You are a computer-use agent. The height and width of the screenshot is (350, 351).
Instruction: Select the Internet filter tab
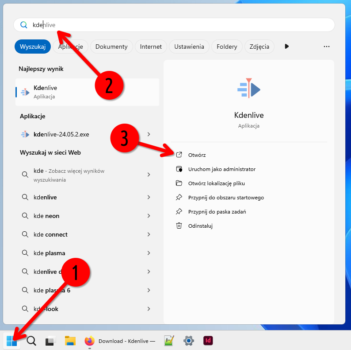pyautogui.click(x=151, y=47)
